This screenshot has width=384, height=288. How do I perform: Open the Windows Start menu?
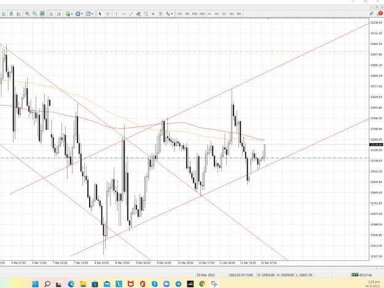pyautogui.click(x=36, y=284)
